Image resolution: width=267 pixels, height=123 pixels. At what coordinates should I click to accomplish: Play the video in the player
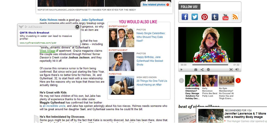181,70
